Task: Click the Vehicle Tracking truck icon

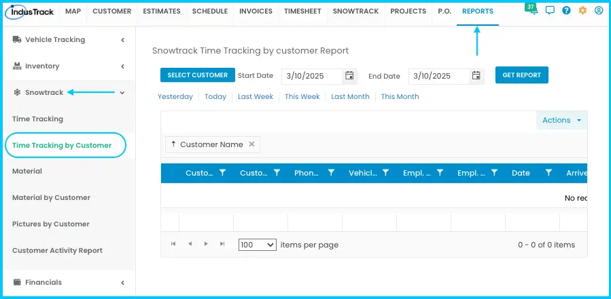Action: (x=17, y=39)
